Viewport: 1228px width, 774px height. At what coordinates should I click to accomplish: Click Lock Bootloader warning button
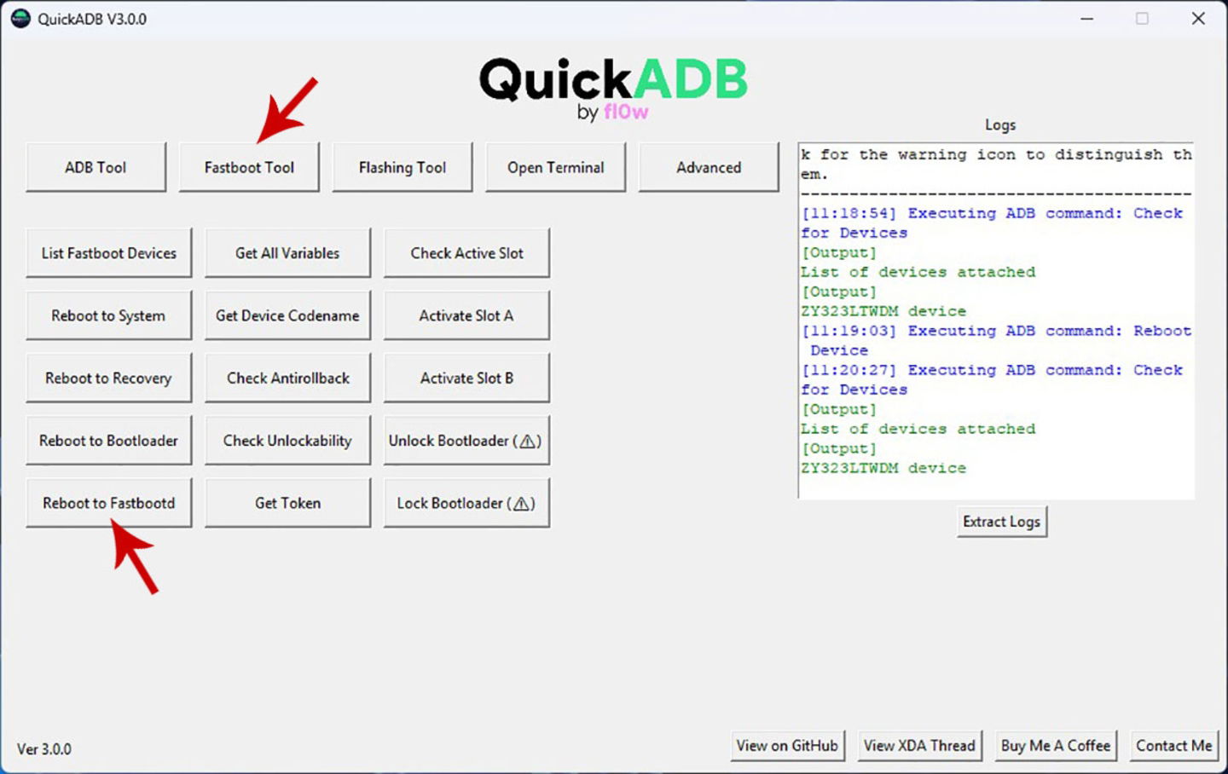click(x=466, y=503)
